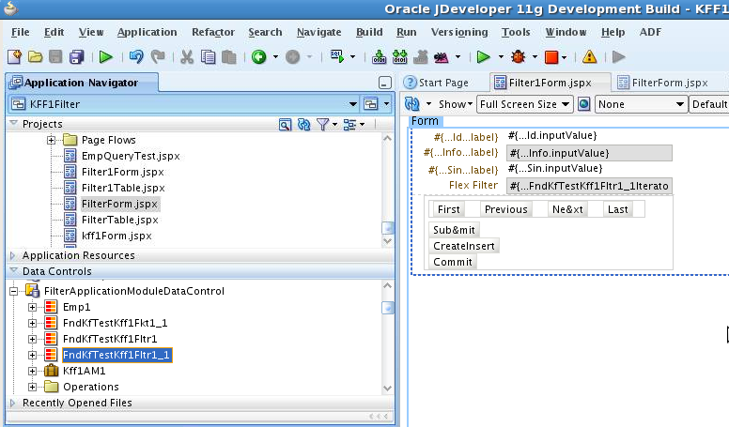The height and width of the screenshot is (427, 729).
Task: Open the ADF menu
Action: (x=650, y=32)
